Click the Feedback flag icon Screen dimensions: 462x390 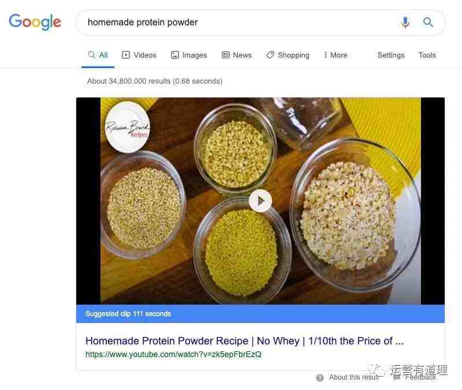pos(397,377)
